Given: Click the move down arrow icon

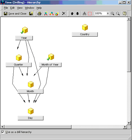Looking at the screenshot, I should [78, 14].
